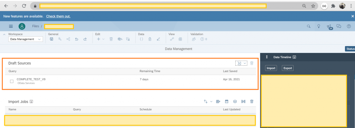355x128 pixels.
Task: Click the connected nodes icon in View
Action: coord(172,39)
